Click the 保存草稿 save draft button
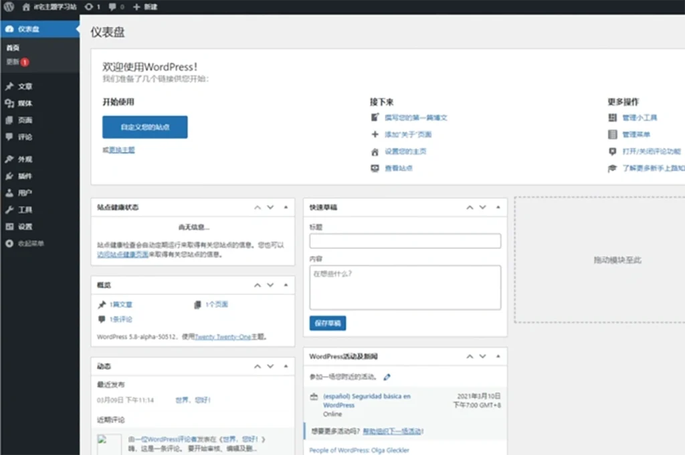The height and width of the screenshot is (455, 685). point(328,323)
